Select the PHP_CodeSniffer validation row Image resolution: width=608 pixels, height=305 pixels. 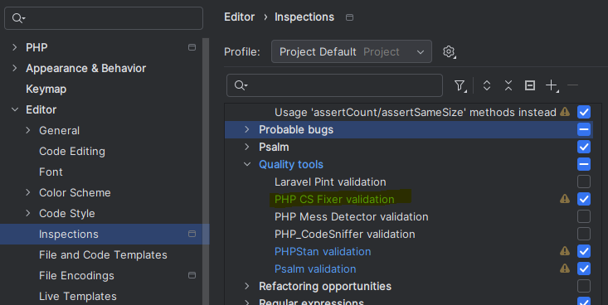tap(409, 234)
